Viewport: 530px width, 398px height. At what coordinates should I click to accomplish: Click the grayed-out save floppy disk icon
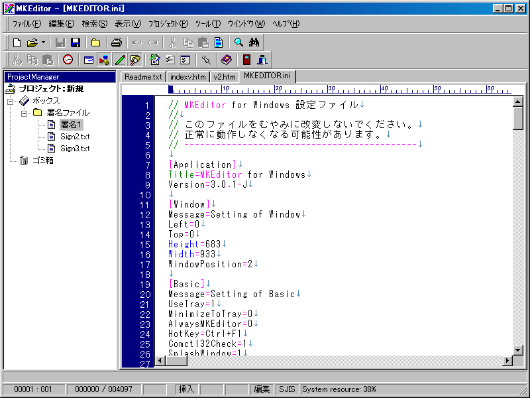[x=60, y=42]
